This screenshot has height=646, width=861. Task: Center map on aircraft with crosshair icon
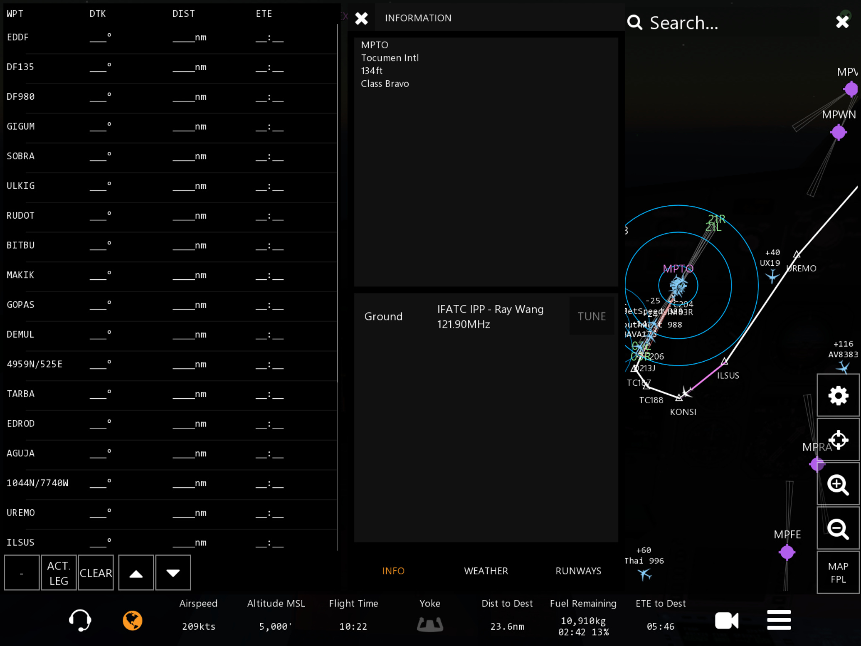point(838,440)
